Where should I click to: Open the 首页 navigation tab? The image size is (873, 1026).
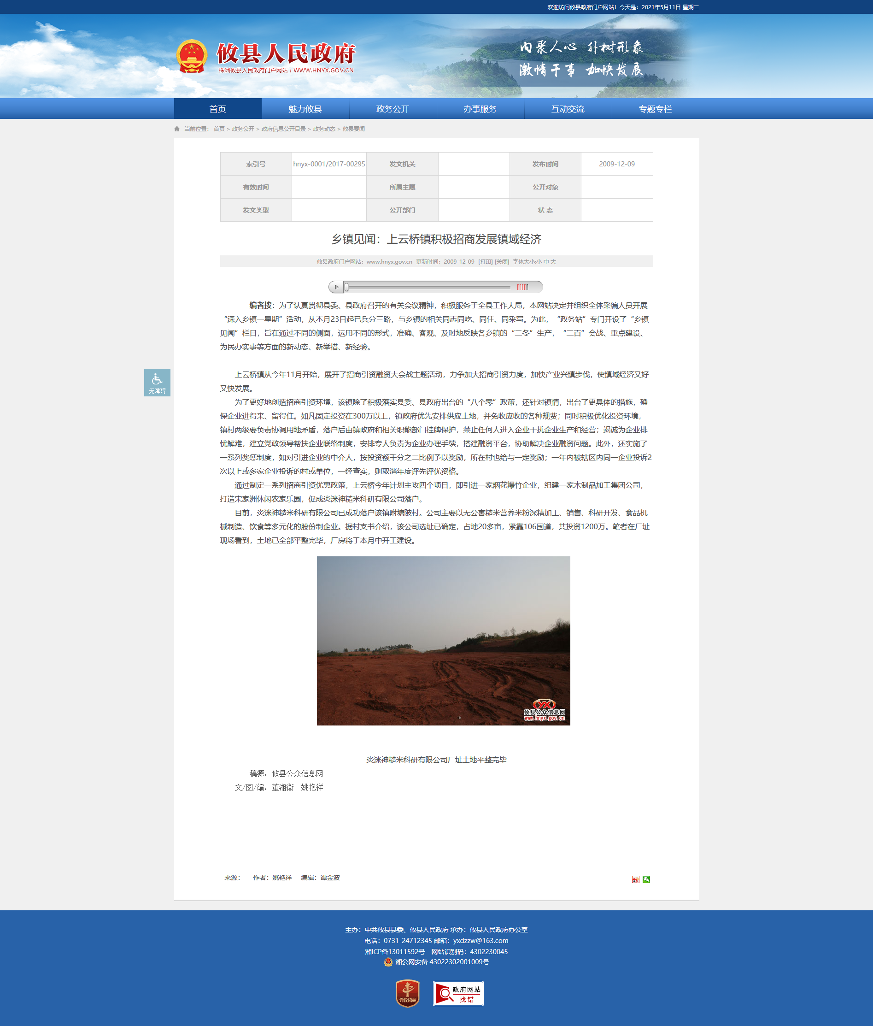[x=218, y=109]
